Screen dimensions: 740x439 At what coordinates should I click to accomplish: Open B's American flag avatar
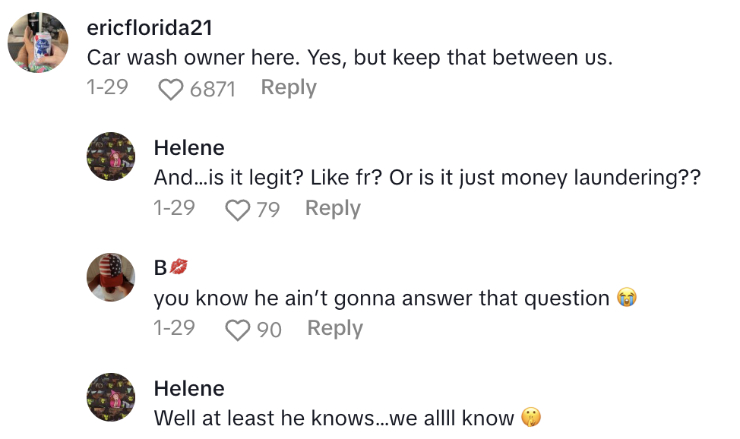click(x=110, y=276)
